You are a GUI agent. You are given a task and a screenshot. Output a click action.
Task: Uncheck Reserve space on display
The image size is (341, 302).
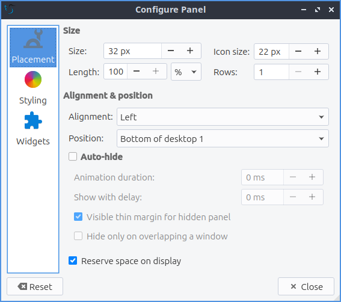point(73,260)
